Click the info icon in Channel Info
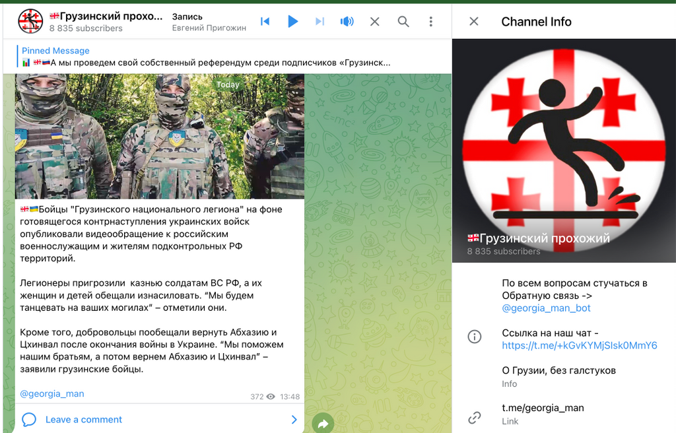Screen dimensions: 676x433 point(474,337)
